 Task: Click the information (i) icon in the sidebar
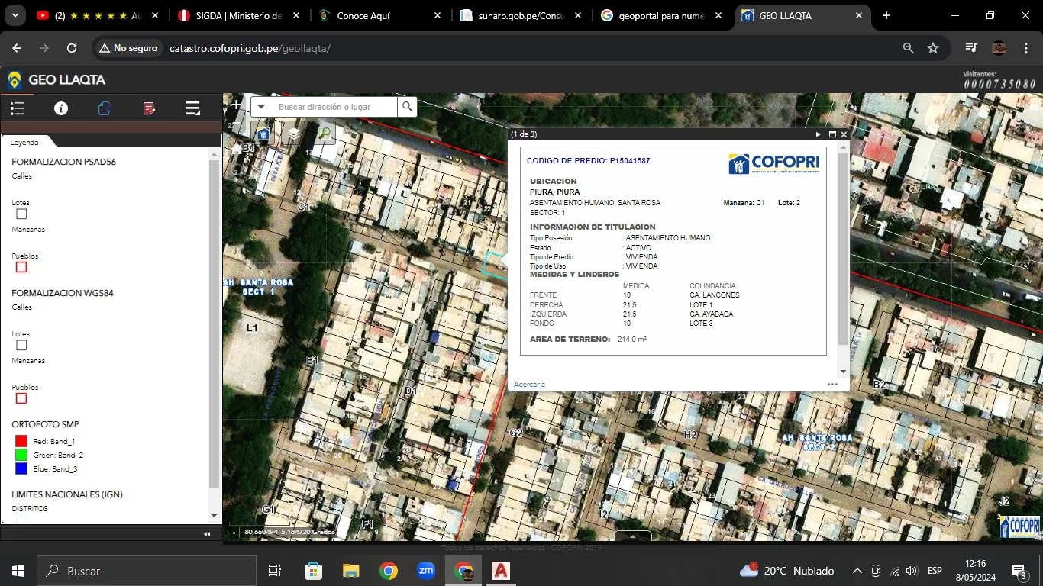point(61,108)
